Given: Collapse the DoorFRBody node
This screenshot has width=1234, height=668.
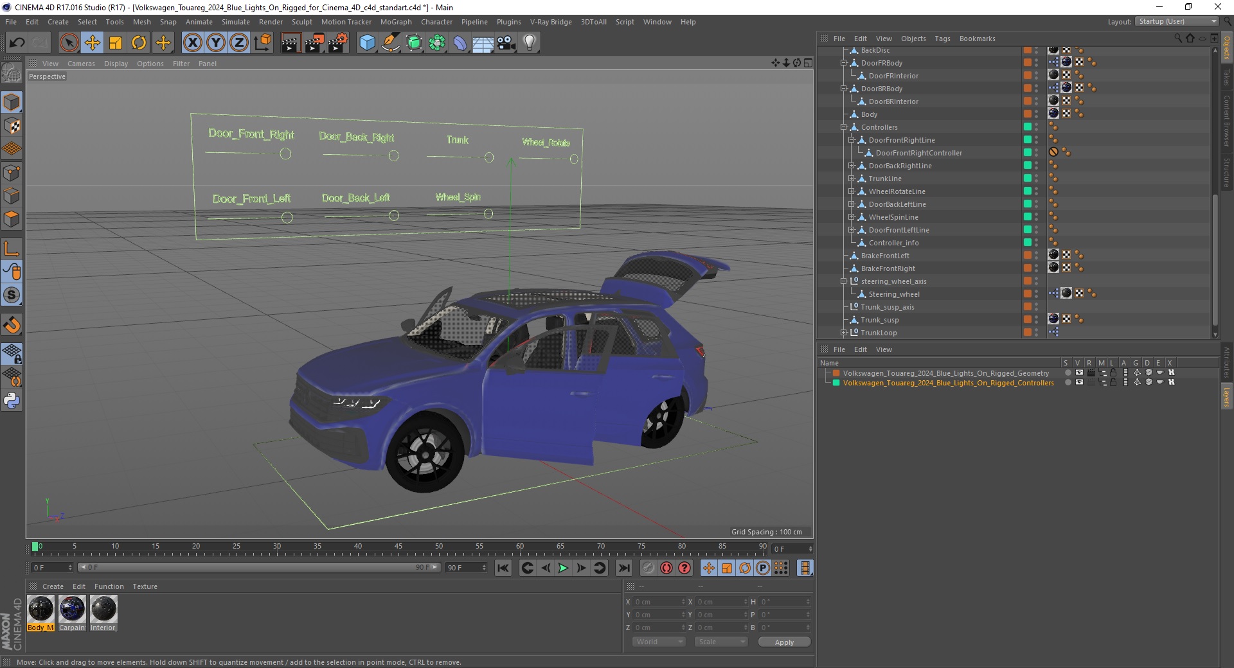Looking at the screenshot, I should pos(844,63).
